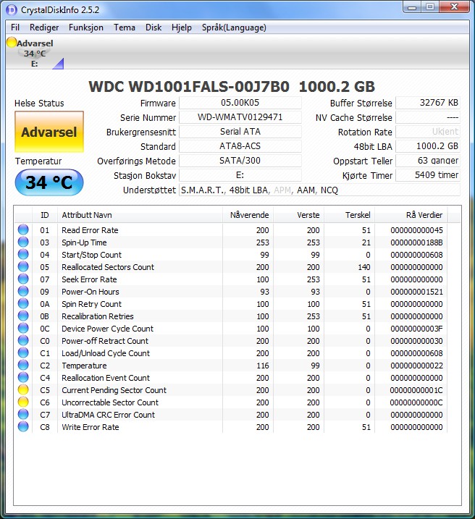The width and height of the screenshot is (475, 519).
Task: Select the Spin-Up Time attribute name
Action: click(x=84, y=242)
